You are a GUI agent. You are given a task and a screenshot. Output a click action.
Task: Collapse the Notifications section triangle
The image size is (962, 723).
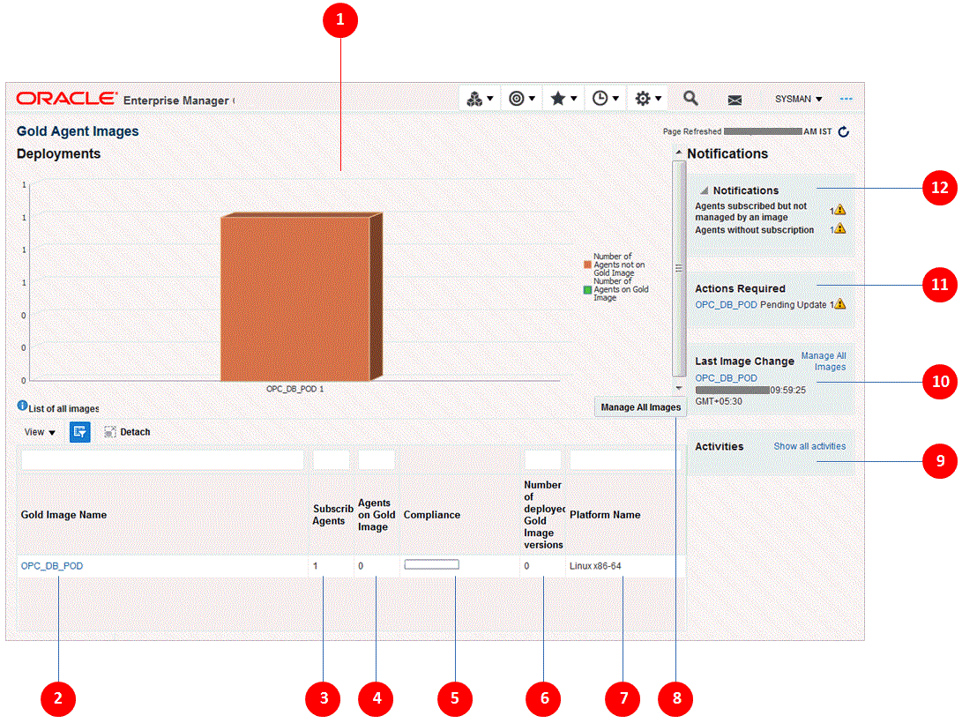coord(704,191)
